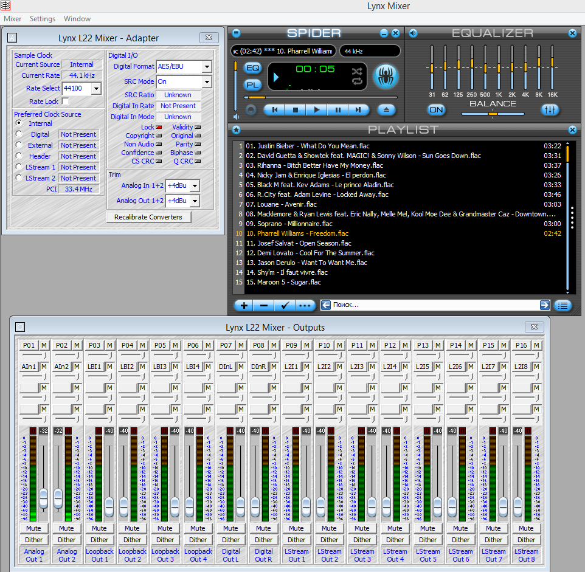585x572 pixels.
Task: Open the SRC Mode dropdown
Action: point(207,81)
